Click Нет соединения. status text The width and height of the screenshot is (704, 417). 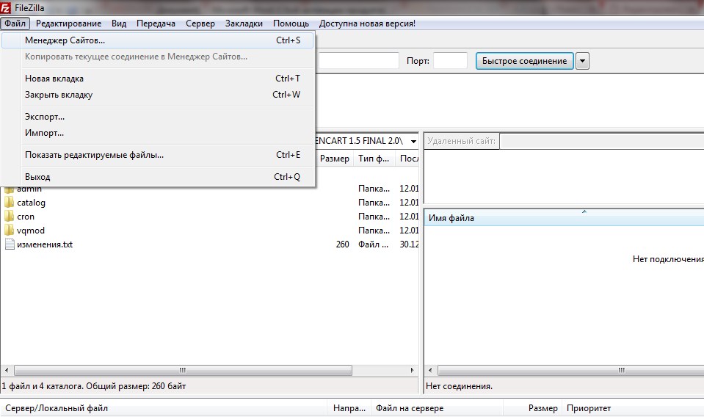click(x=459, y=386)
